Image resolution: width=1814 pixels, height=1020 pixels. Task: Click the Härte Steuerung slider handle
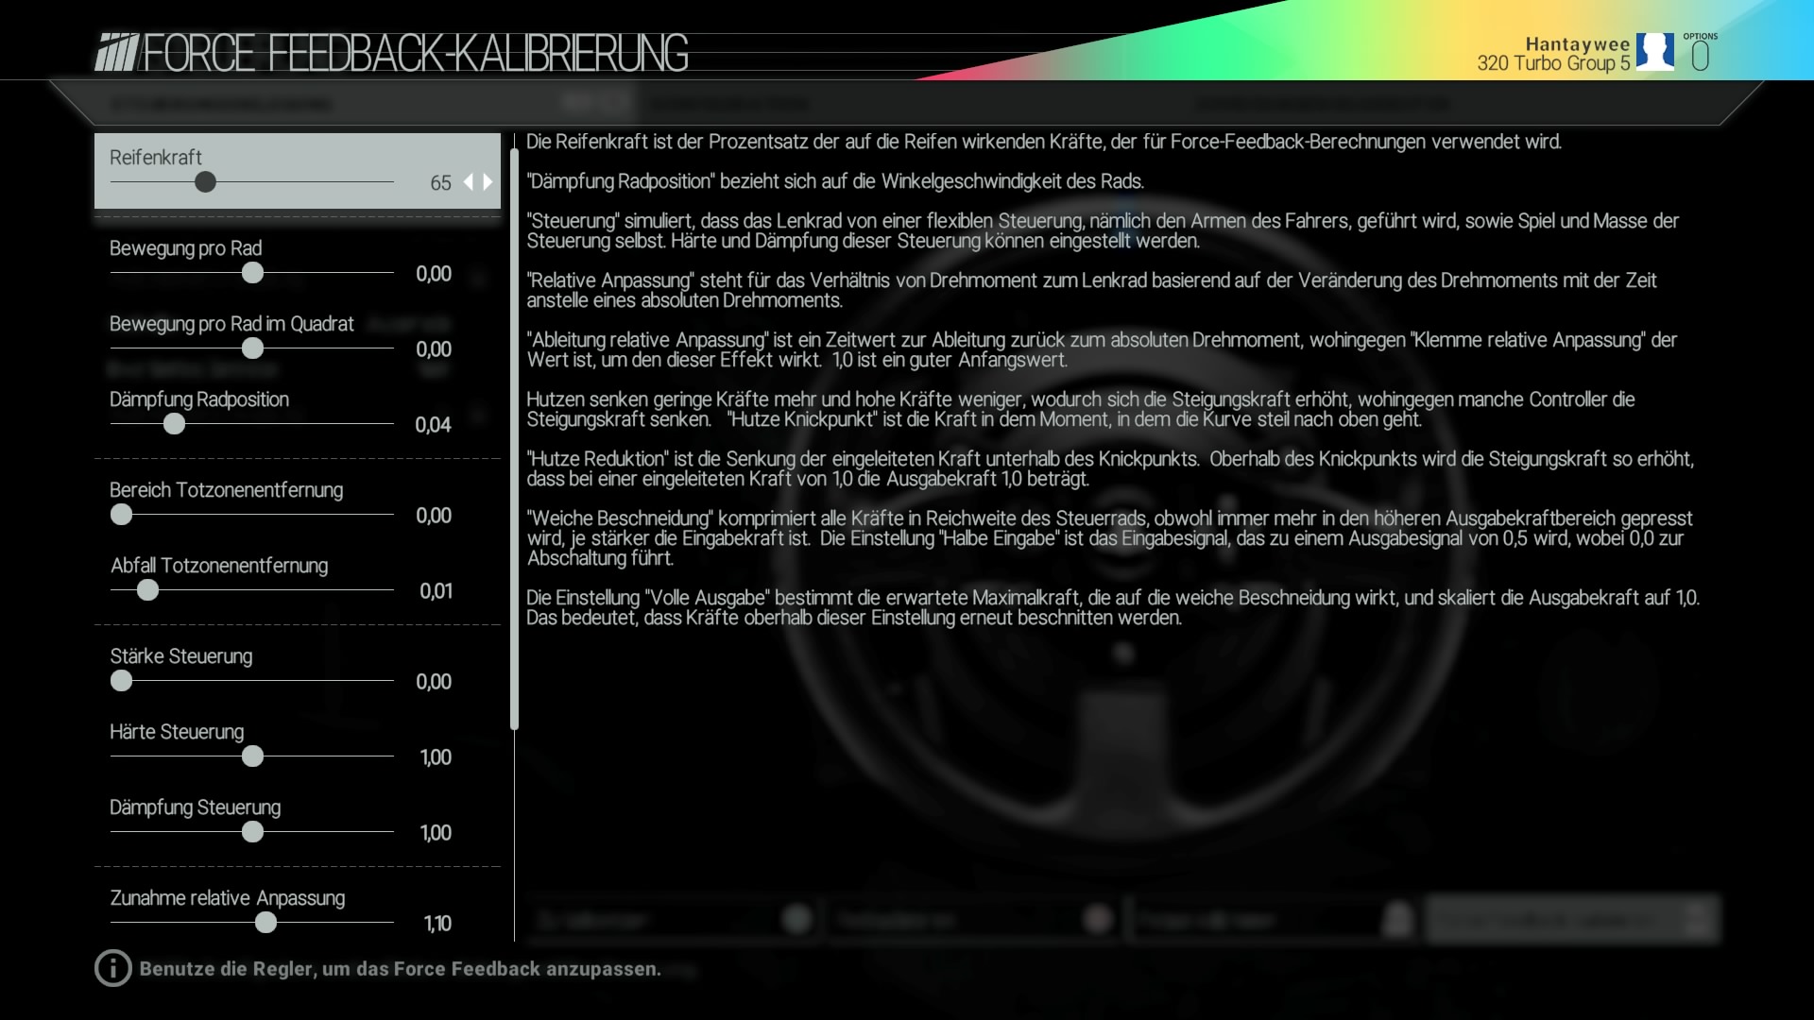click(252, 756)
